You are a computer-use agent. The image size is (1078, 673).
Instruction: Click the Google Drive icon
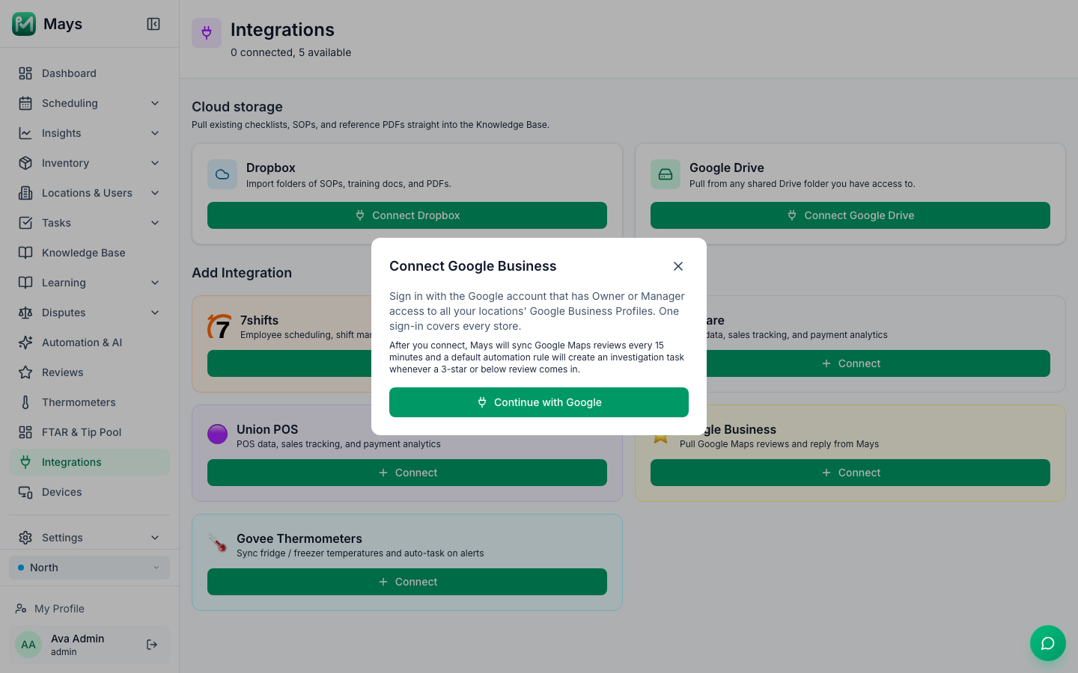click(x=666, y=174)
